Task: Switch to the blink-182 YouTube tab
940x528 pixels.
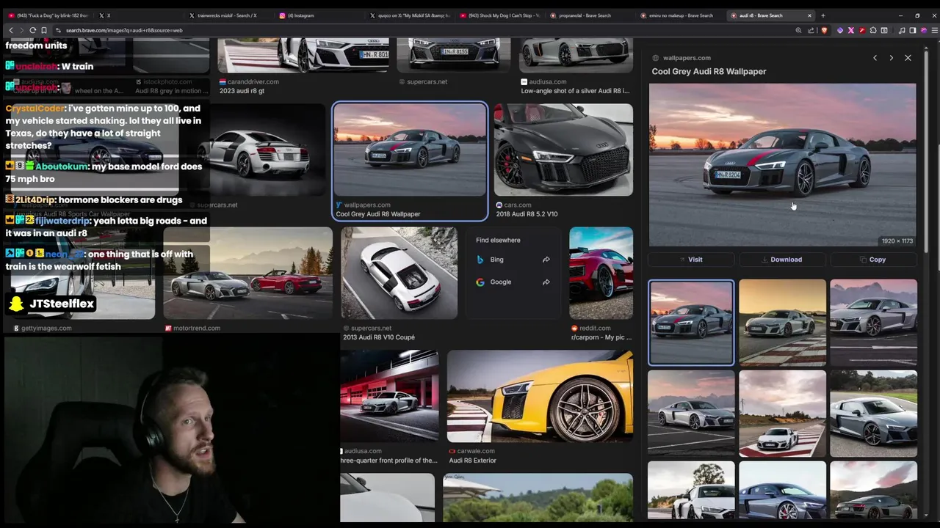Action: coord(49,15)
